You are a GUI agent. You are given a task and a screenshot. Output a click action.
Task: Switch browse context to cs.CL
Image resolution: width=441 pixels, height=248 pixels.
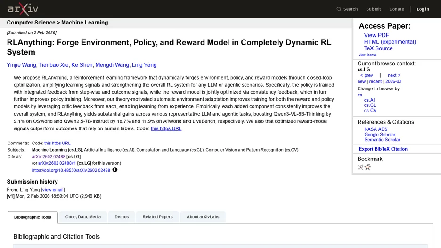click(370, 105)
